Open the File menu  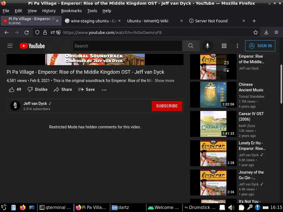(x=6, y=11)
